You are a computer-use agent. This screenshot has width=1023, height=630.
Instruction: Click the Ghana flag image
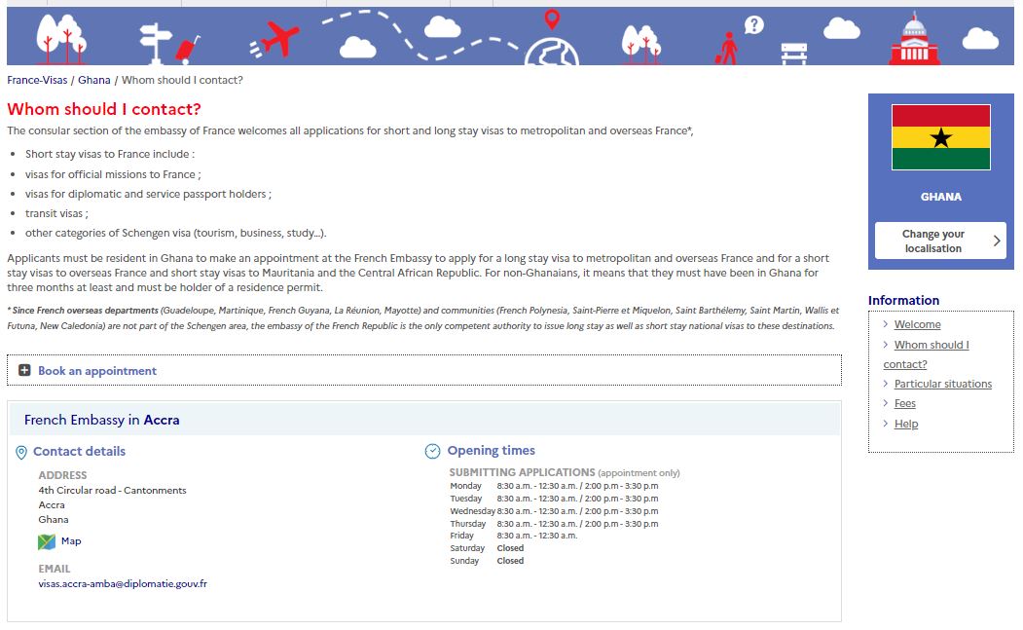point(941,137)
